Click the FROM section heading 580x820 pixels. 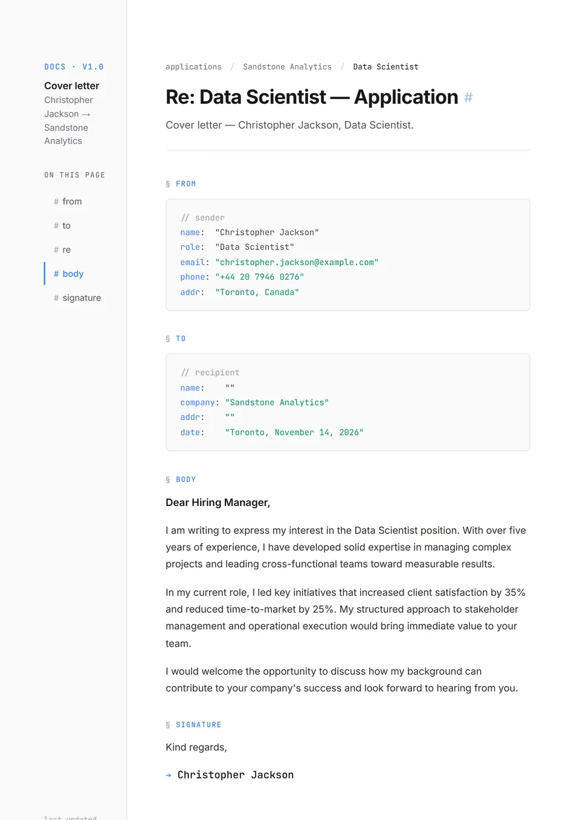186,184
